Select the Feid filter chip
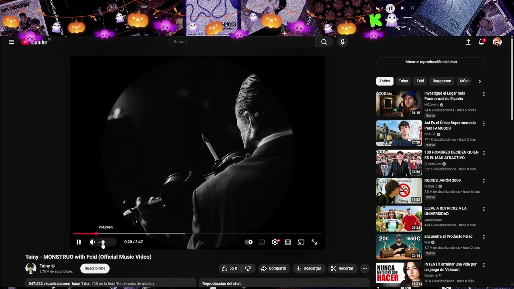Image resolution: width=514 pixels, height=289 pixels. tap(420, 81)
